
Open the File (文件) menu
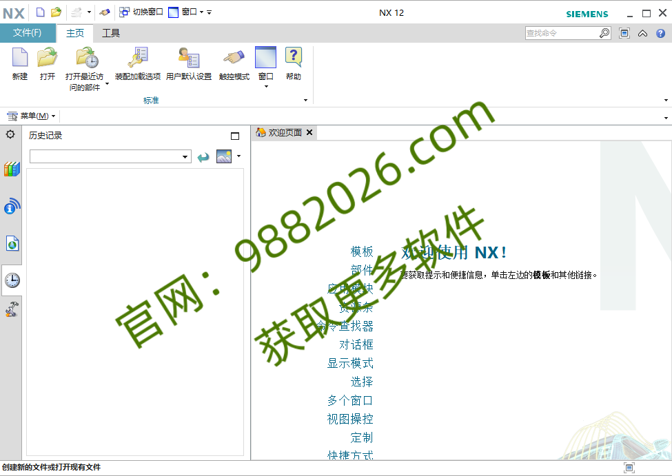coord(28,33)
